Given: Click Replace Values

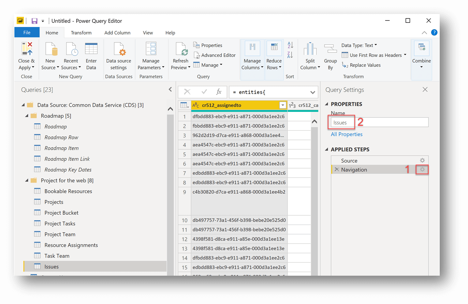Looking at the screenshot, I should (361, 65).
